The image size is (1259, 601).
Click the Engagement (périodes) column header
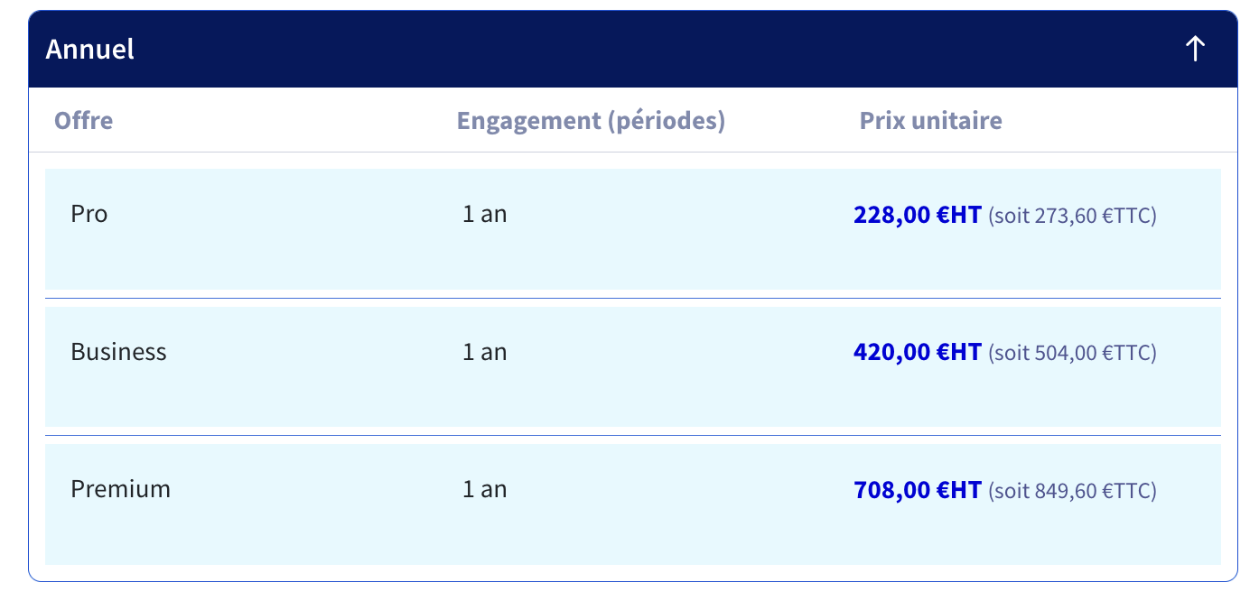[591, 120]
